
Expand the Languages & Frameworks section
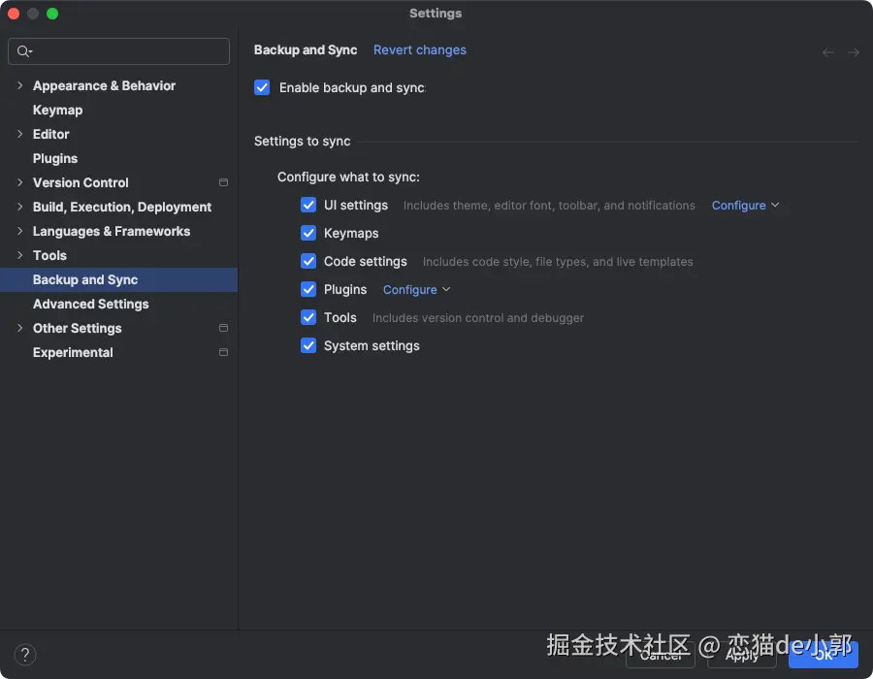coord(19,231)
